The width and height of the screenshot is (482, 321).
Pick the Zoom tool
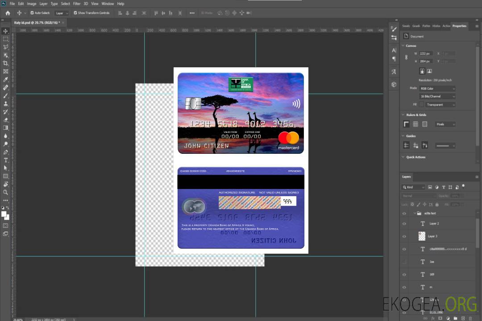(x=6, y=192)
